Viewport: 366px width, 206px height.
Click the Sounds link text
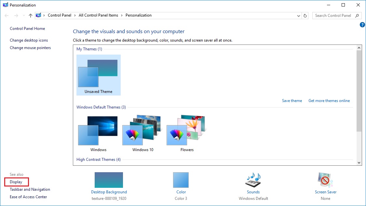[253, 192]
